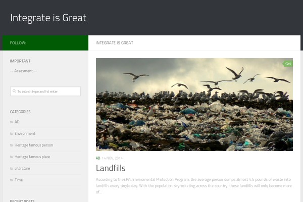Click the folder icon beside Literature

12,168
